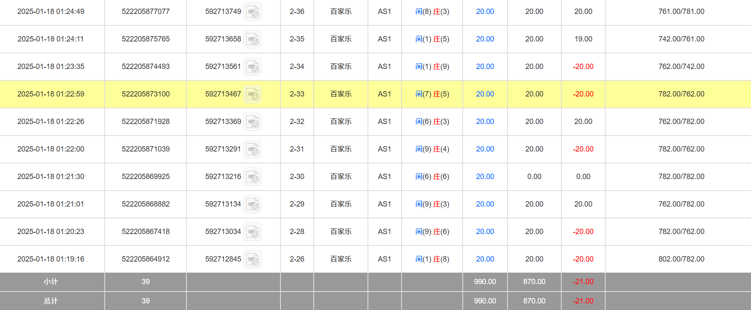The image size is (751, 310).
Task: Click balance cell 802.00/782.00
Action: [681, 259]
